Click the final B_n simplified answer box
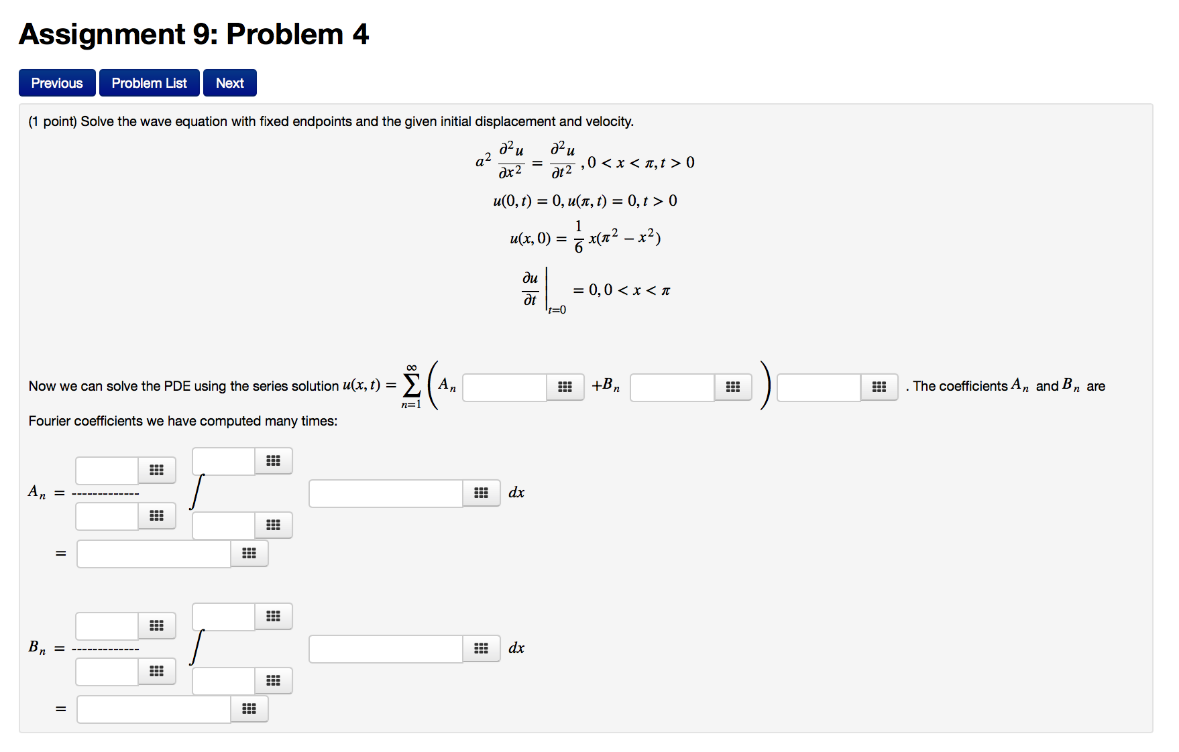1179x752 pixels. tap(153, 708)
